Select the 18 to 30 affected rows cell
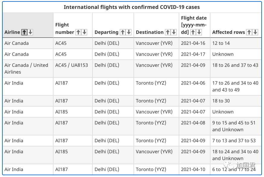Image resolution: width=264 pixels, height=177 pixels. coord(236,101)
